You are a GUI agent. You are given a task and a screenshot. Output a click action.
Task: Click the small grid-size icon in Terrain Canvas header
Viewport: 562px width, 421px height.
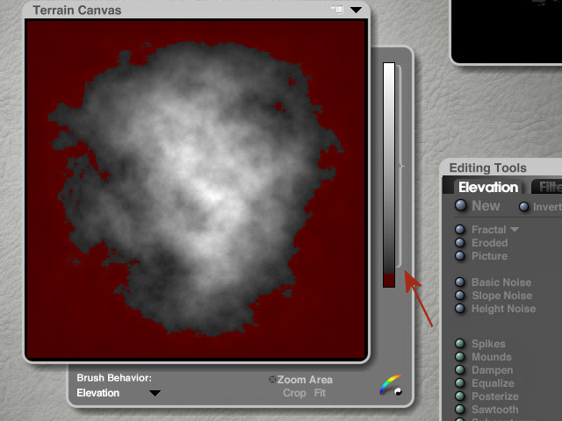point(337,10)
